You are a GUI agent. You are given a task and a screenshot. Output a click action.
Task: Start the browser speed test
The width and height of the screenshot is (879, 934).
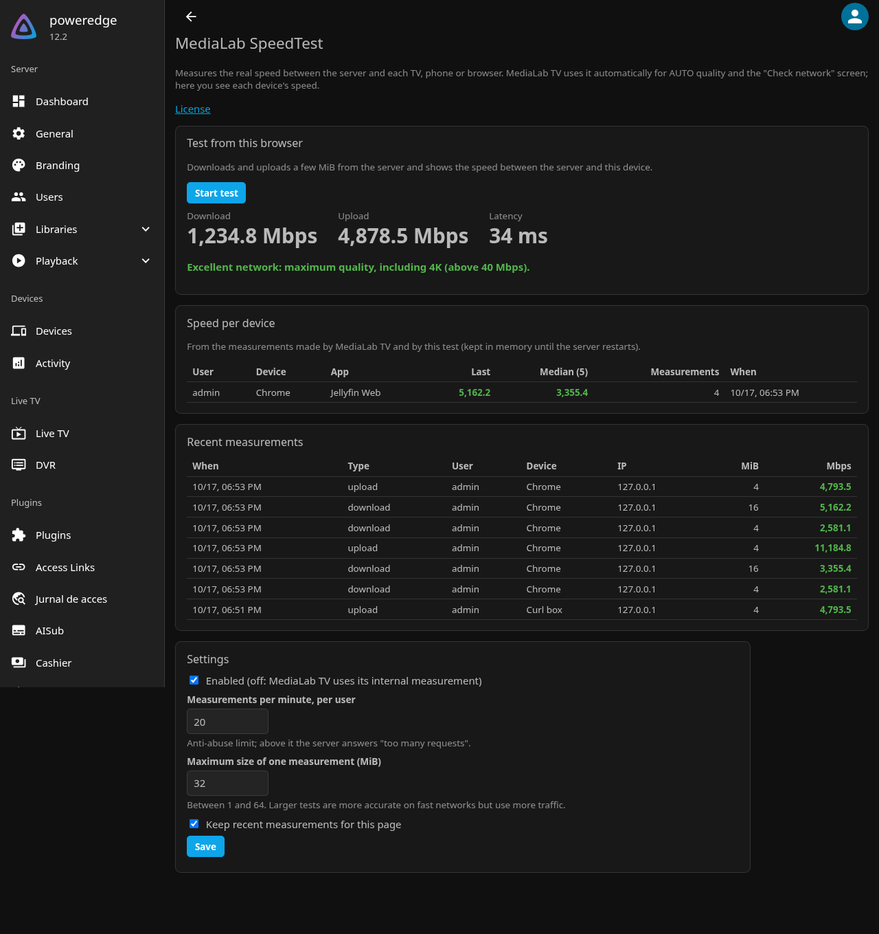tap(216, 193)
